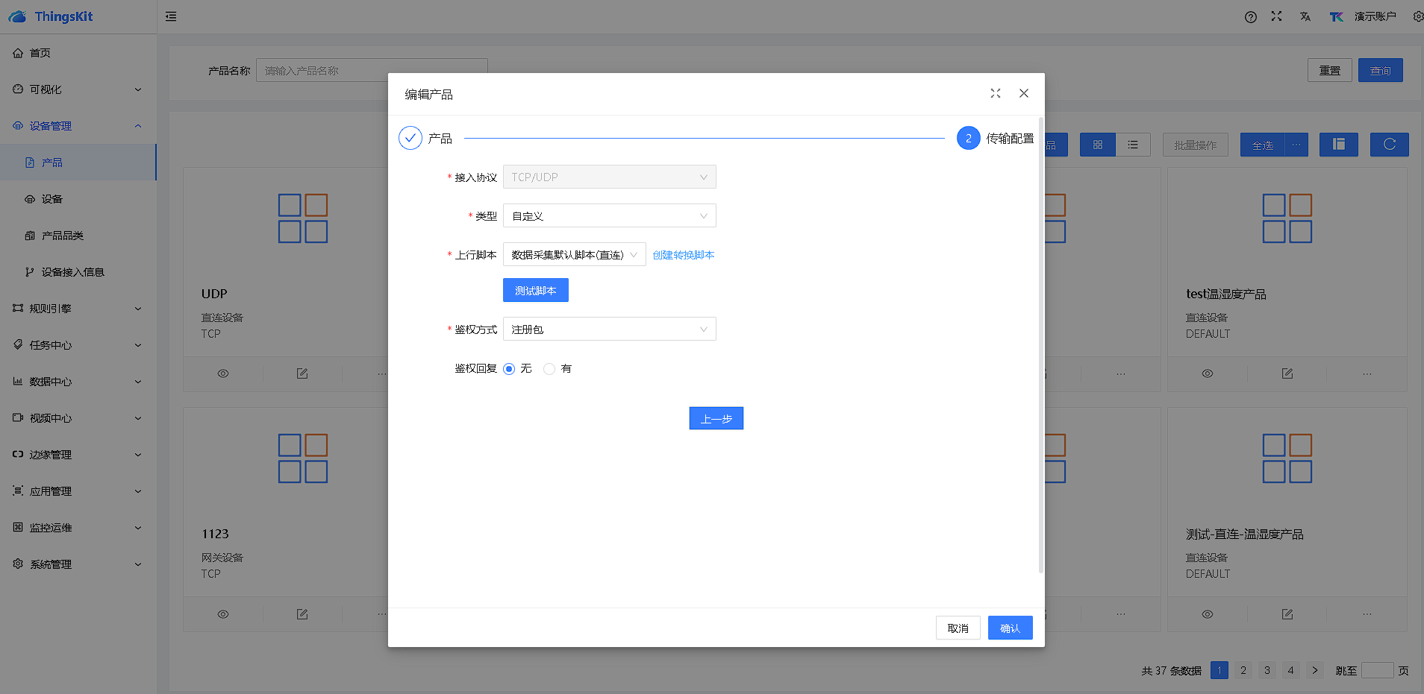Open the 类型 dropdown

(x=609, y=216)
